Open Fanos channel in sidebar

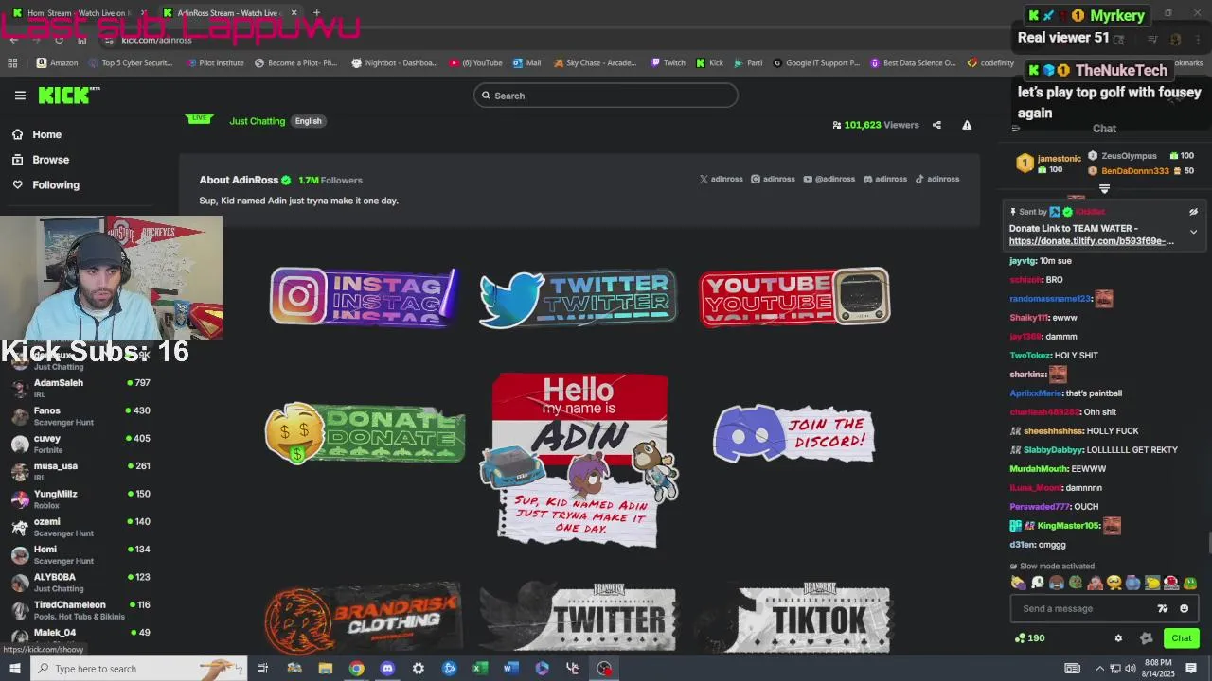80,416
